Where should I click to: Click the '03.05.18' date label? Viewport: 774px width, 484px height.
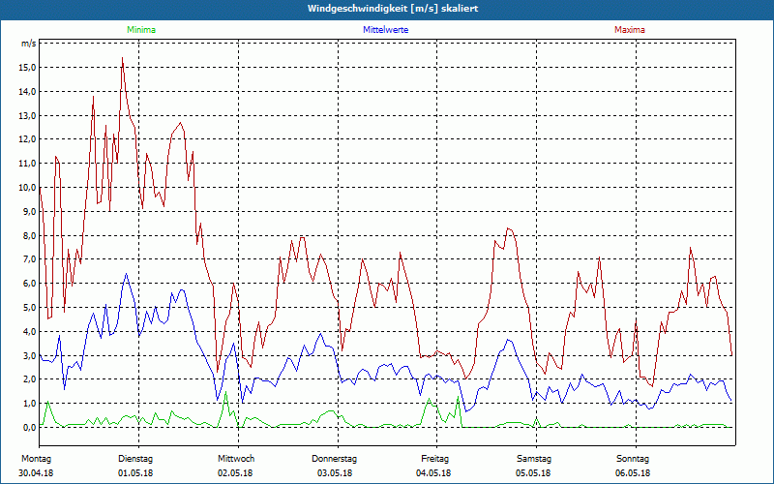(x=335, y=473)
